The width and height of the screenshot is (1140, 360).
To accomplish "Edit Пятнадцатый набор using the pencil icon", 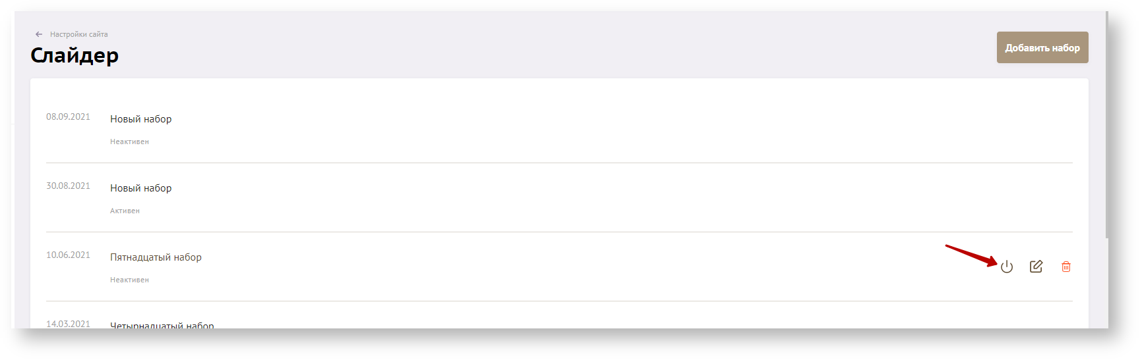I will (1036, 267).
